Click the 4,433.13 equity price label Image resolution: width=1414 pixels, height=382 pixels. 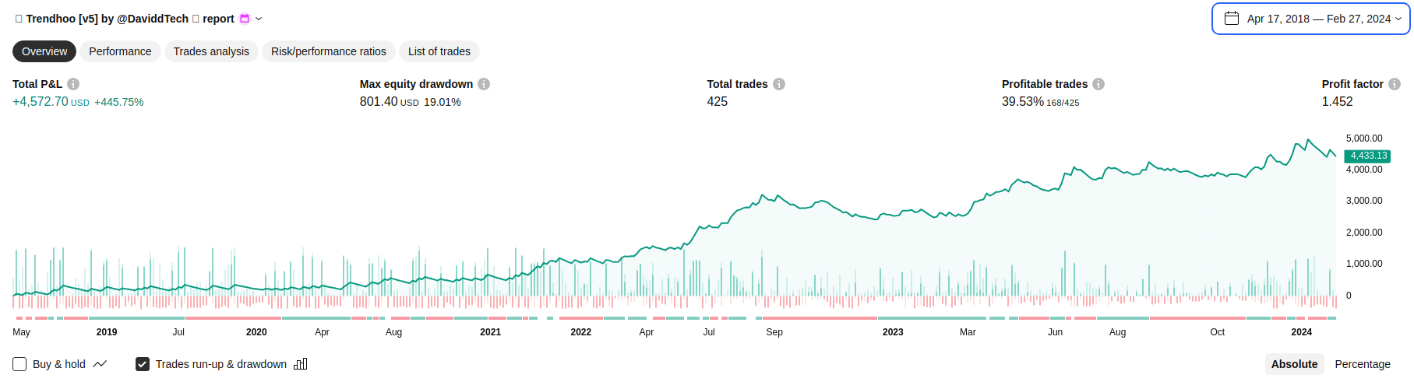click(1367, 156)
